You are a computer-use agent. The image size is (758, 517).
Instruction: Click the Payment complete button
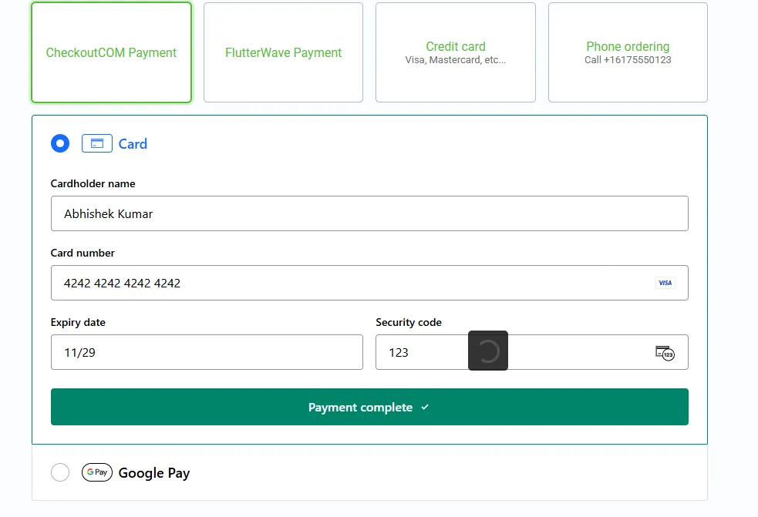[369, 407]
